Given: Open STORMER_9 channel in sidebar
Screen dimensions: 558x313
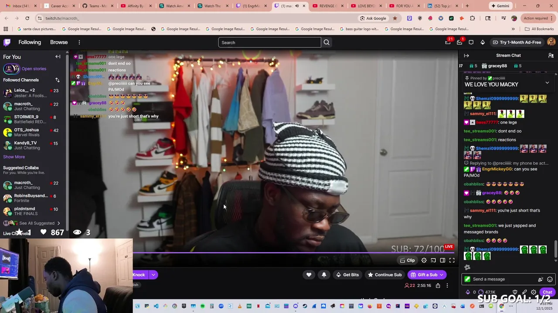Looking at the screenshot, I should (x=34, y=119).
